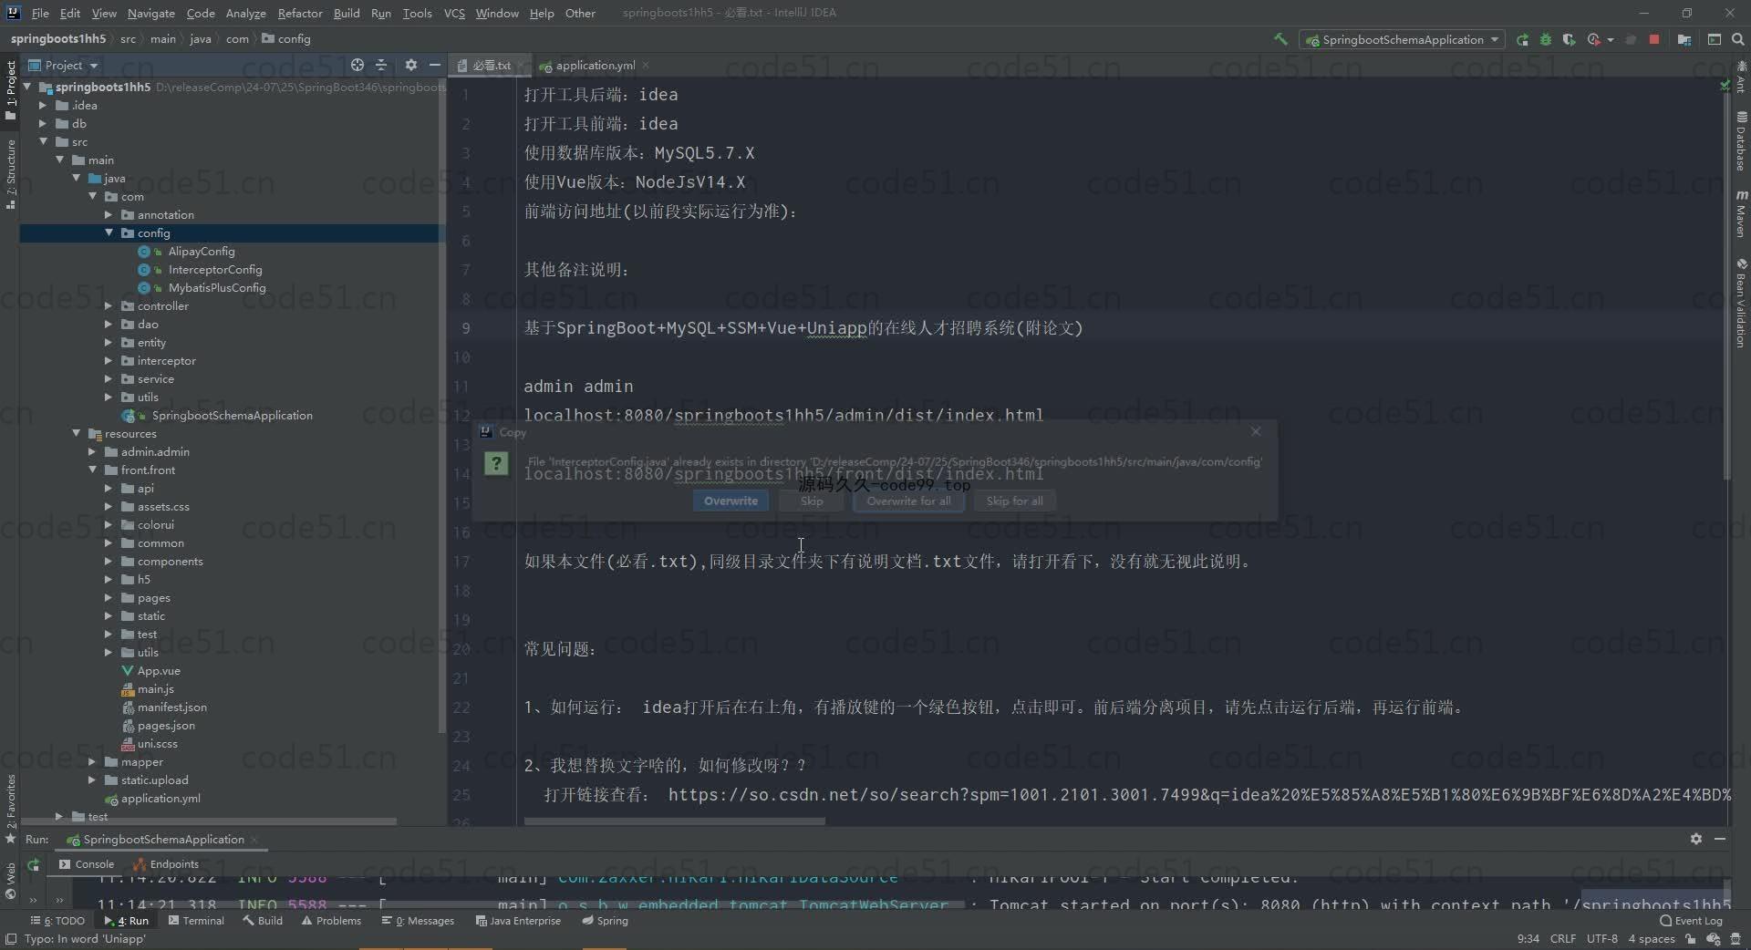Click Overwrite button in Copy dialog

(730, 501)
